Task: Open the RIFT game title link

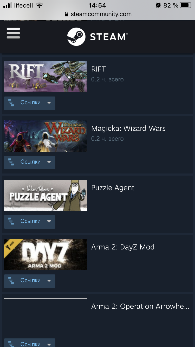Action: (99, 69)
